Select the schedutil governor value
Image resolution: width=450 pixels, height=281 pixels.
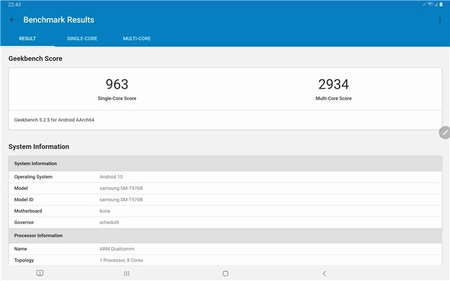109,223
